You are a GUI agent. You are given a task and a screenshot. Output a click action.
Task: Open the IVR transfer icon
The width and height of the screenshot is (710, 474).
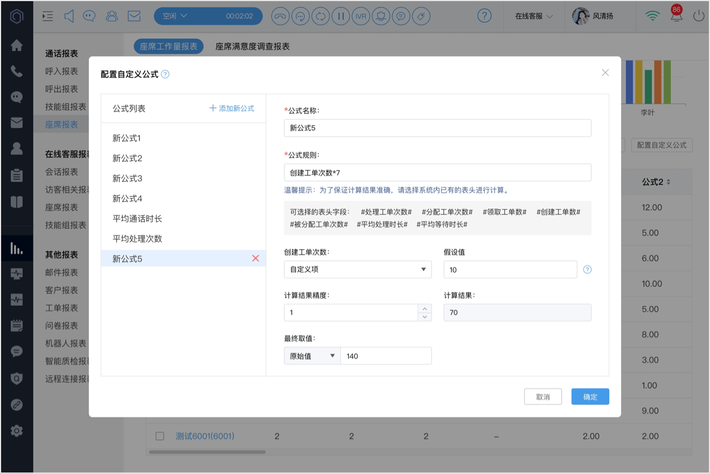361,16
